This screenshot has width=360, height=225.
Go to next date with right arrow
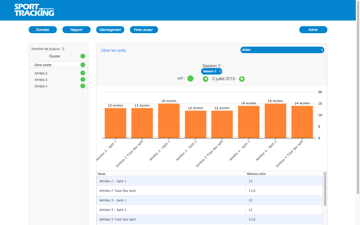coord(242,79)
